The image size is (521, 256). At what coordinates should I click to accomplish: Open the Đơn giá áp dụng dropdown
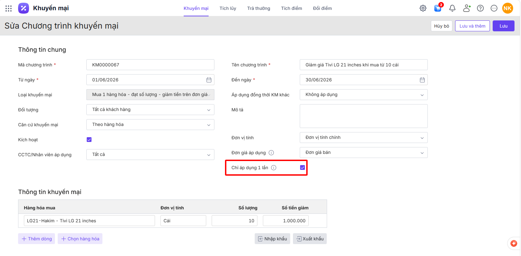pos(364,153)
